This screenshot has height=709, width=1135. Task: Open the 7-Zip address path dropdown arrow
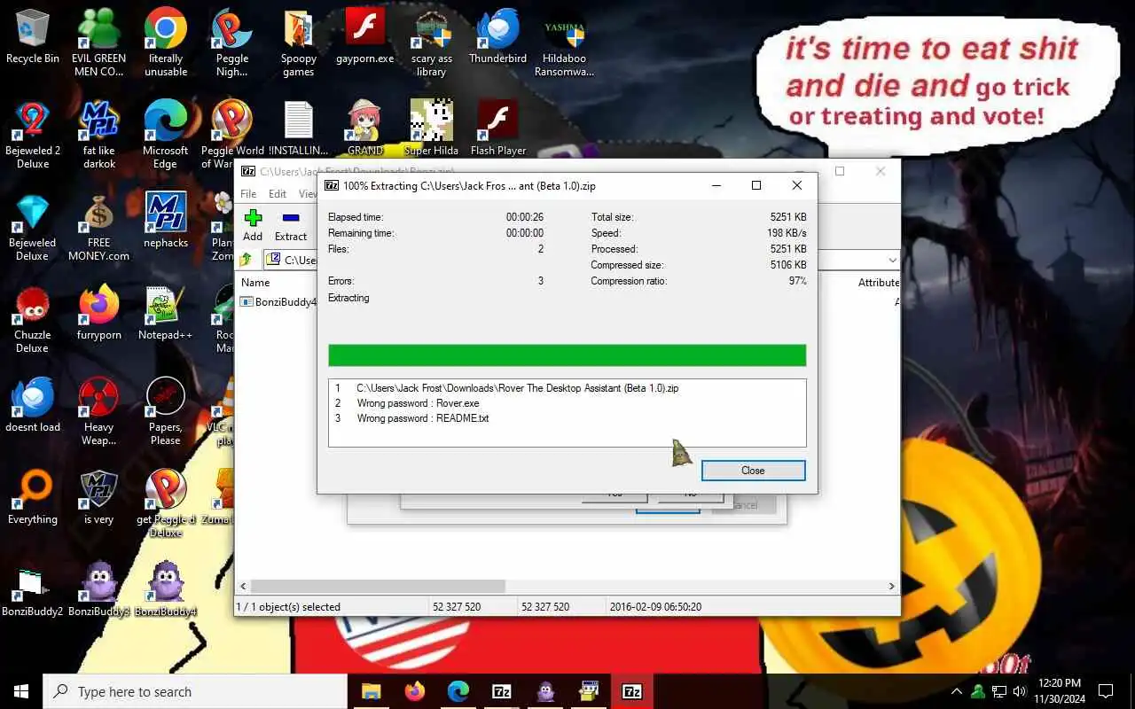click(x=892, y=260)
